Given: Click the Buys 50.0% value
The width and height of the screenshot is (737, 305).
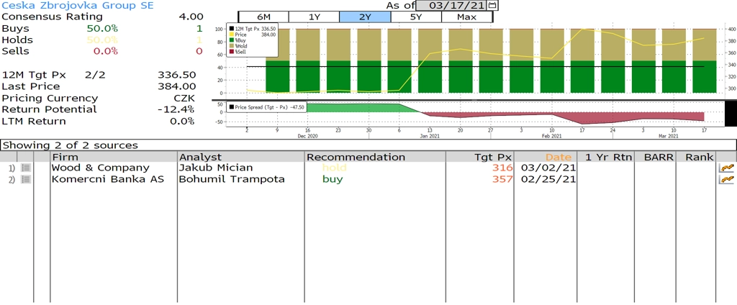Looking at the screenshot, I should 102,28.
